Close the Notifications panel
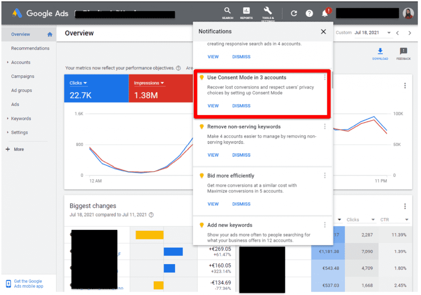This screenshot has width=421, height=295. pyautogui.click(x=323, y=32)
